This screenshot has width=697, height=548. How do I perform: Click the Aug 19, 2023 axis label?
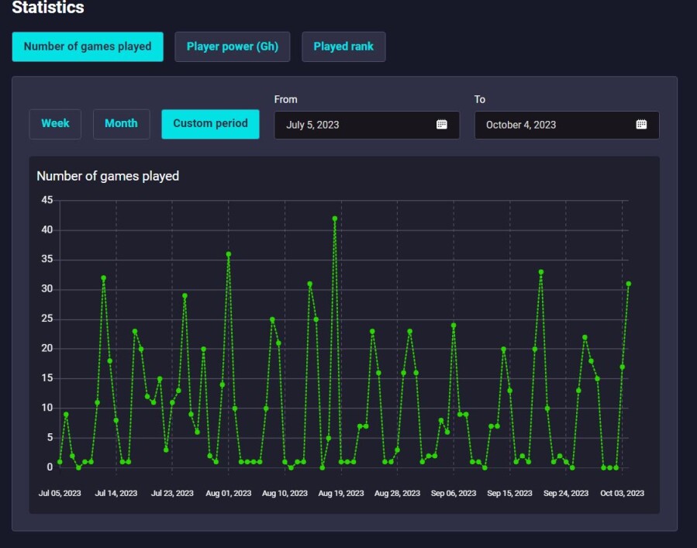[341, 493]
